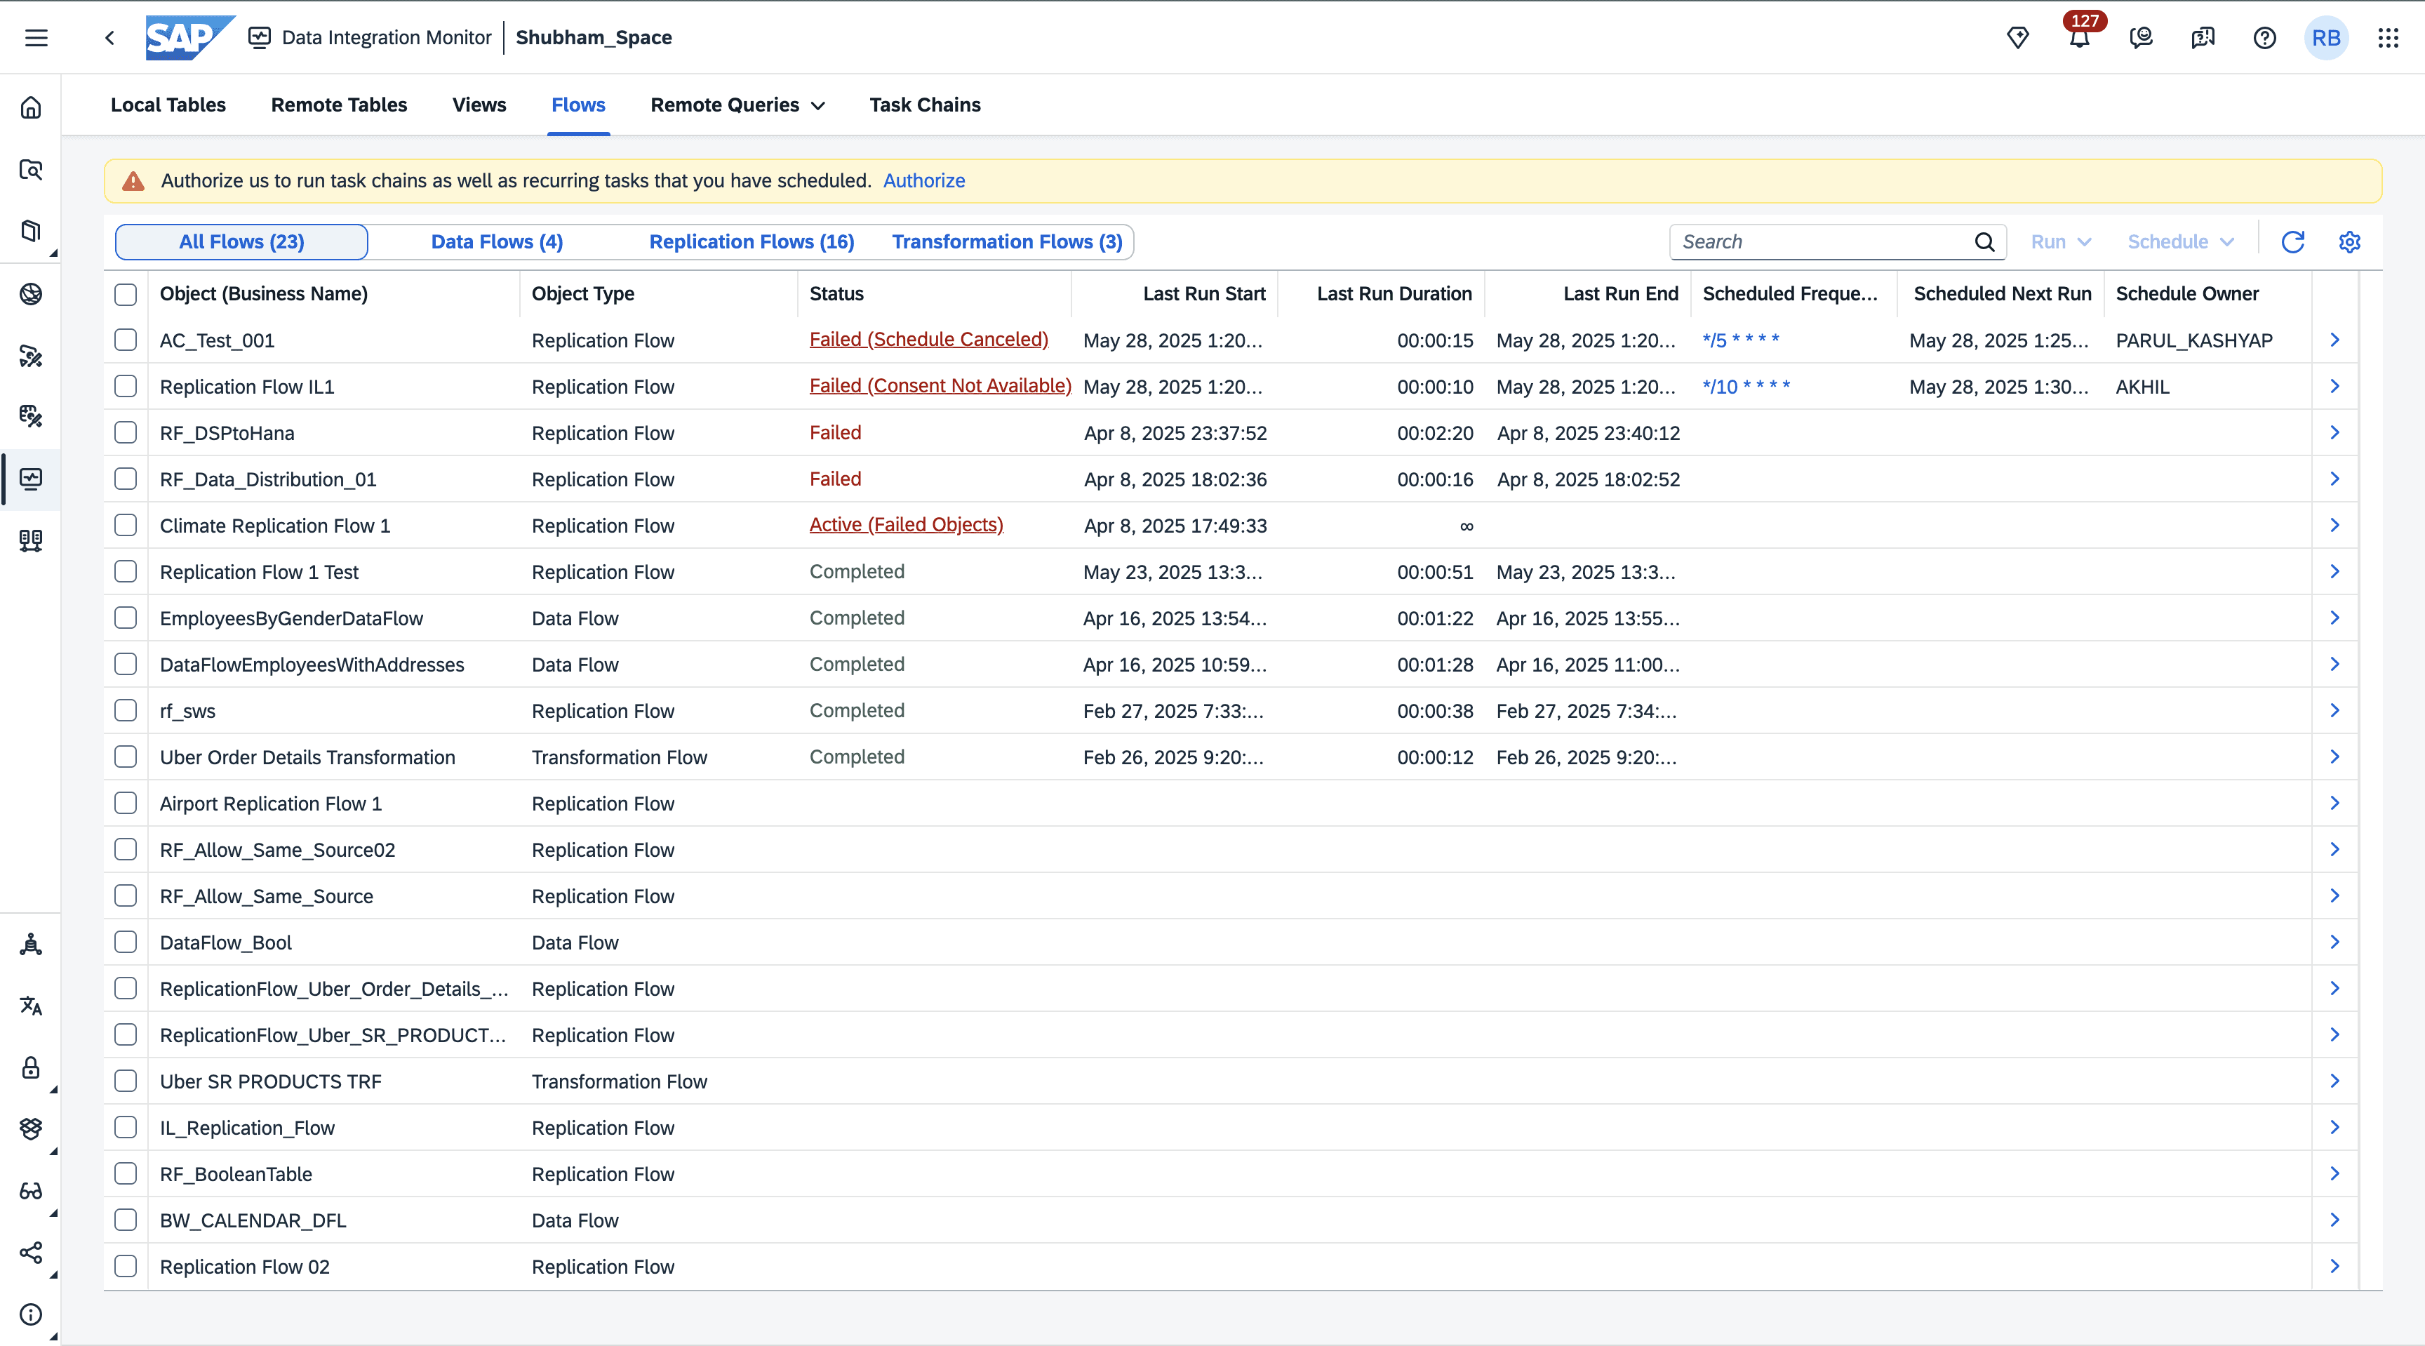Click the refresh icon in table toolbar
Viewport: 2425px width, 1346px height.
[x=2292, y=242]
